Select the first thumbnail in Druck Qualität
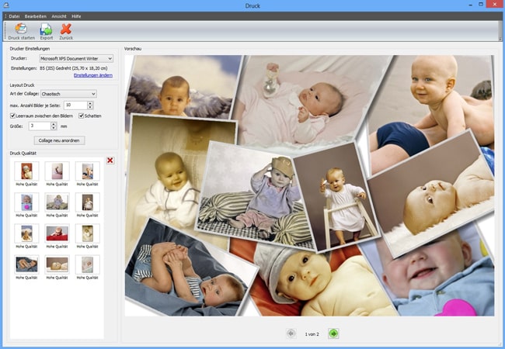Viewport: 505px width, 349px height. pos(27,171)
